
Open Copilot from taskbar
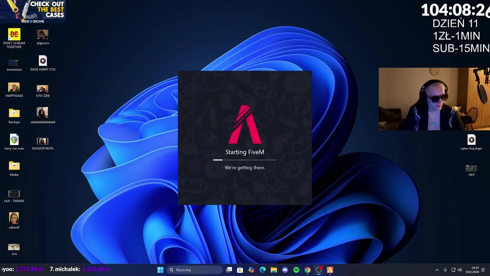coord(251,270)
